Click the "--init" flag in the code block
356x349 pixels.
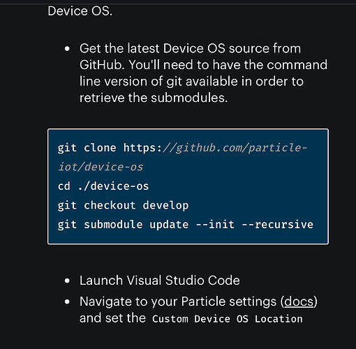[x=215, y=225]
